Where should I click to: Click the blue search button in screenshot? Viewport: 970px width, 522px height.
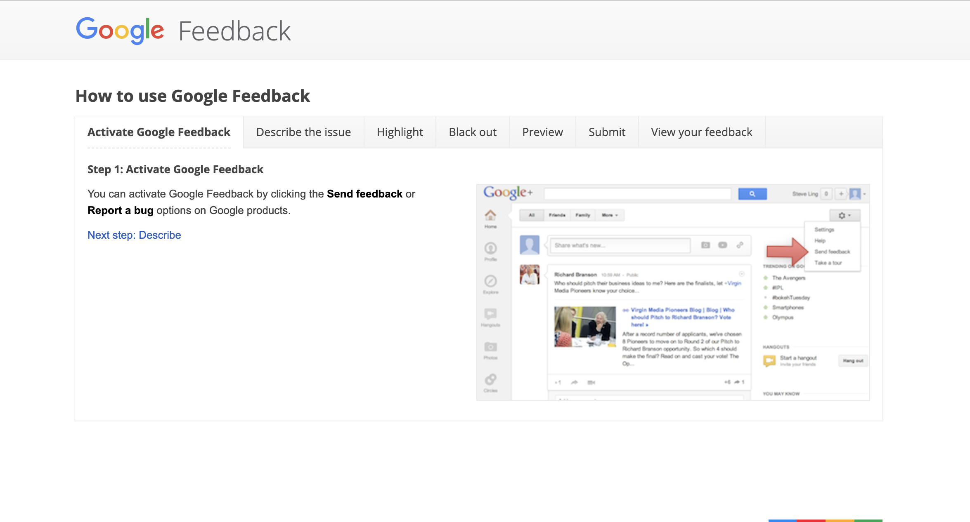pyautogui.click(x=752, y=194)
